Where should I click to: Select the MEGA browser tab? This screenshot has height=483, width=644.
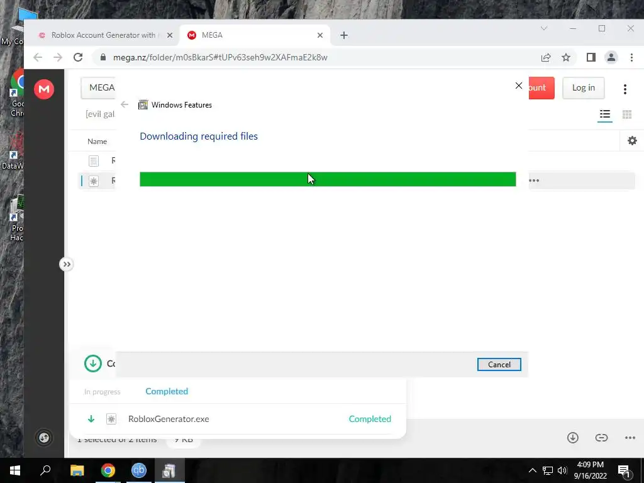click(255, 35)
